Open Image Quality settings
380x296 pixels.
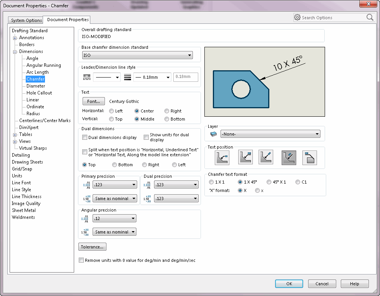(x=26, y=203)
